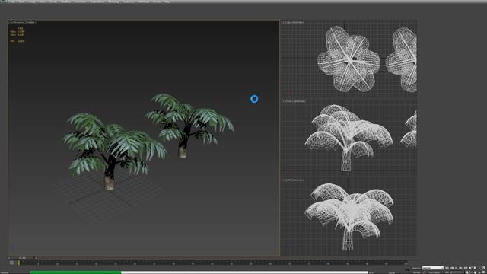Select the full palm wireframe in Top viewport
Viewport: 487px width, 274px height.
pos(349,59)
